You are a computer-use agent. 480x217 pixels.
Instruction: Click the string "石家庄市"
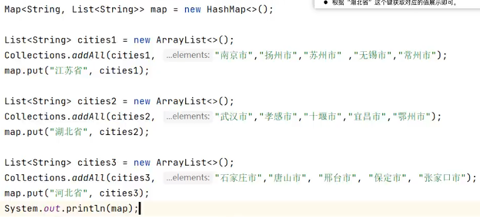point(239,178)
